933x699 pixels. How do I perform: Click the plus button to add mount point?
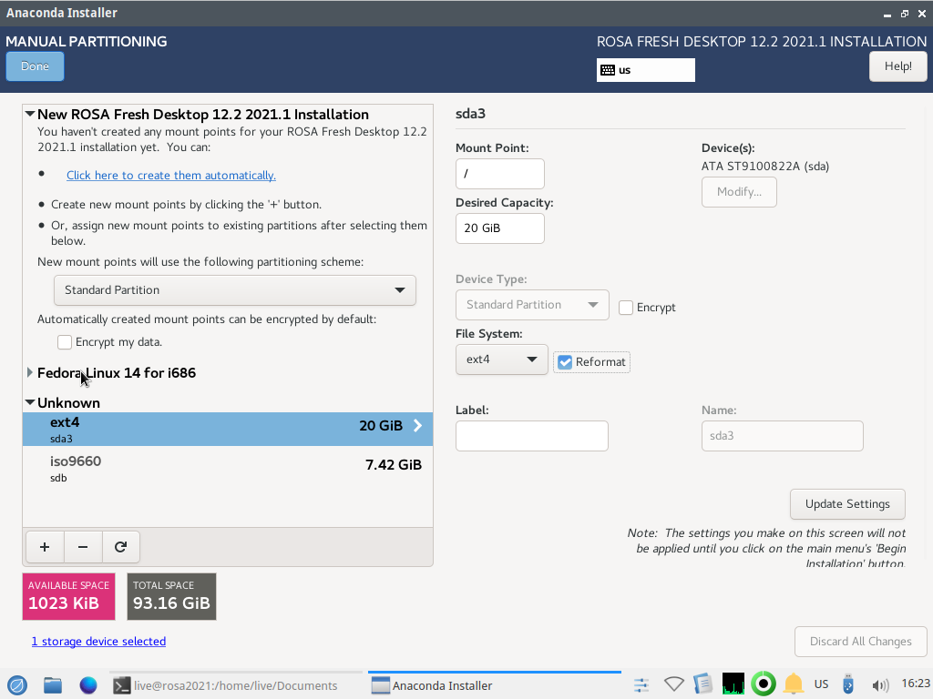tap(45, 547)
